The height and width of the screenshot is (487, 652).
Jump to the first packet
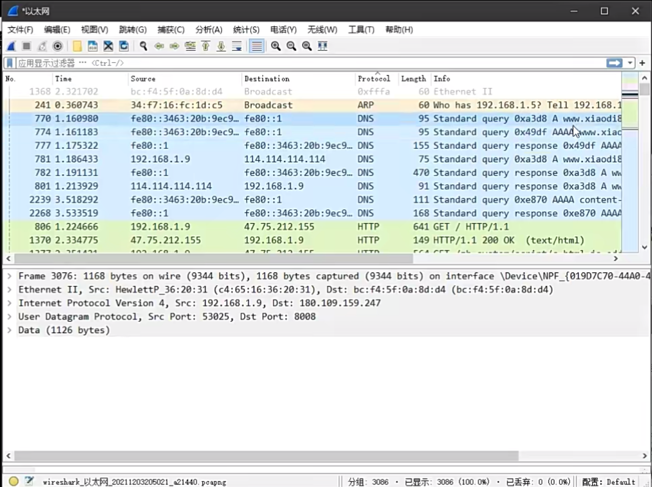pyautogui.click(x=206, y=46)
